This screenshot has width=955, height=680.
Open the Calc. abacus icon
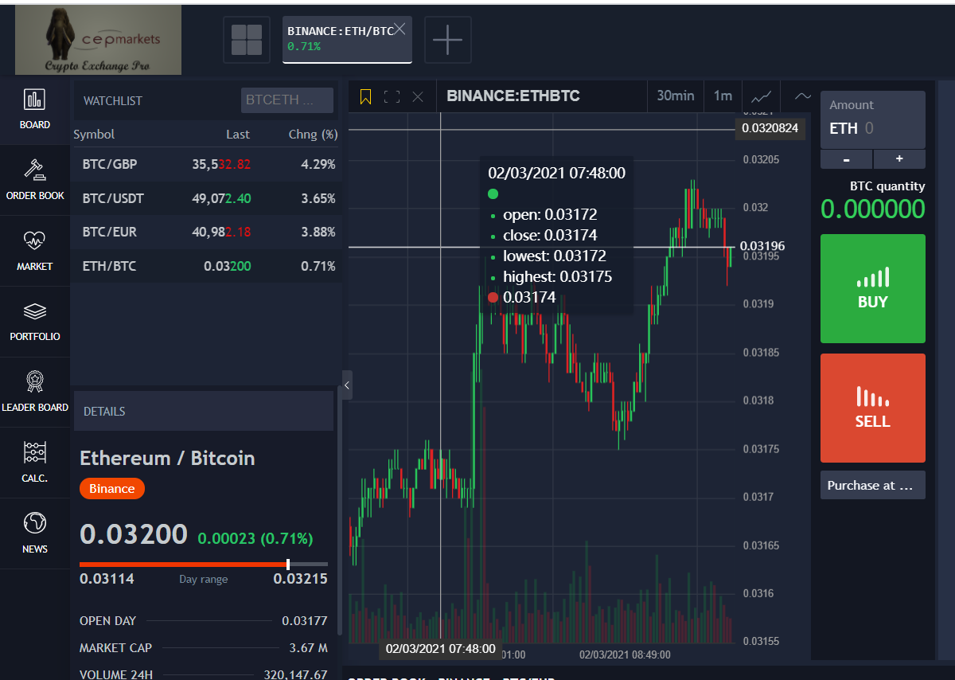35,452
